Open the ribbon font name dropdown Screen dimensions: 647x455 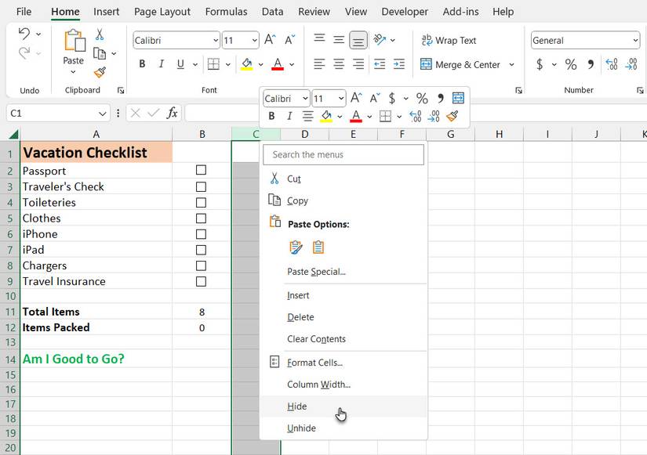pos(216,41)
